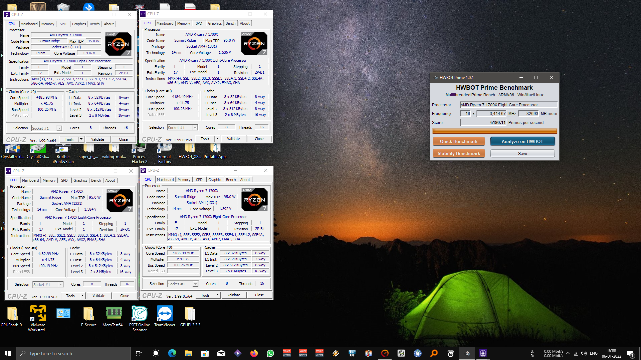The height and width of the screenshot is (360, 641).
Task: Expand Tools arrow in CPU-Z window with 1.384 V
Action: (x=82, y=296)
